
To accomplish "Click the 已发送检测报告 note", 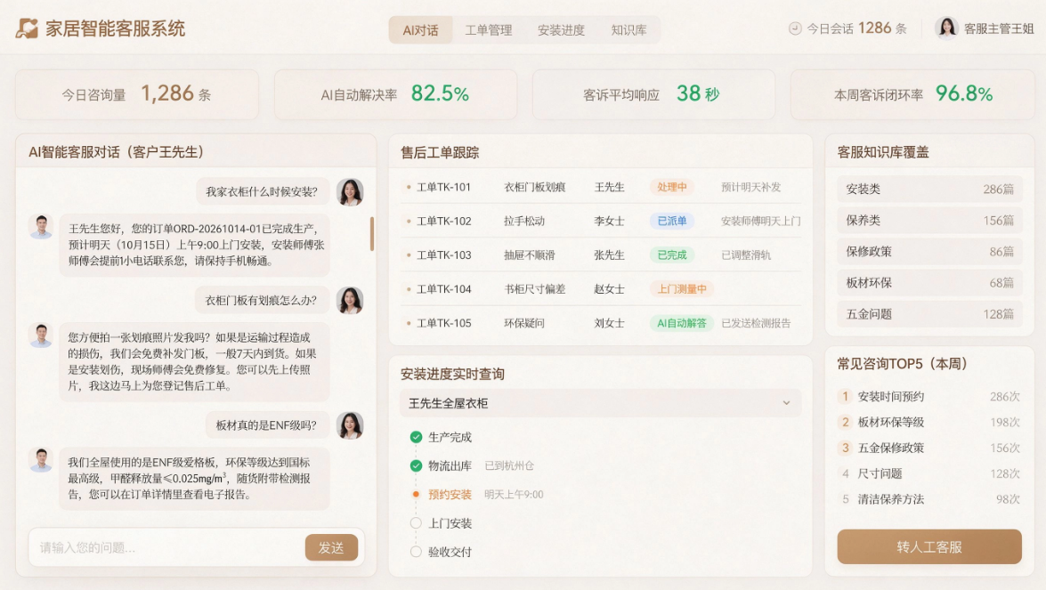I will pyautogui.click(x=756, y=323).
